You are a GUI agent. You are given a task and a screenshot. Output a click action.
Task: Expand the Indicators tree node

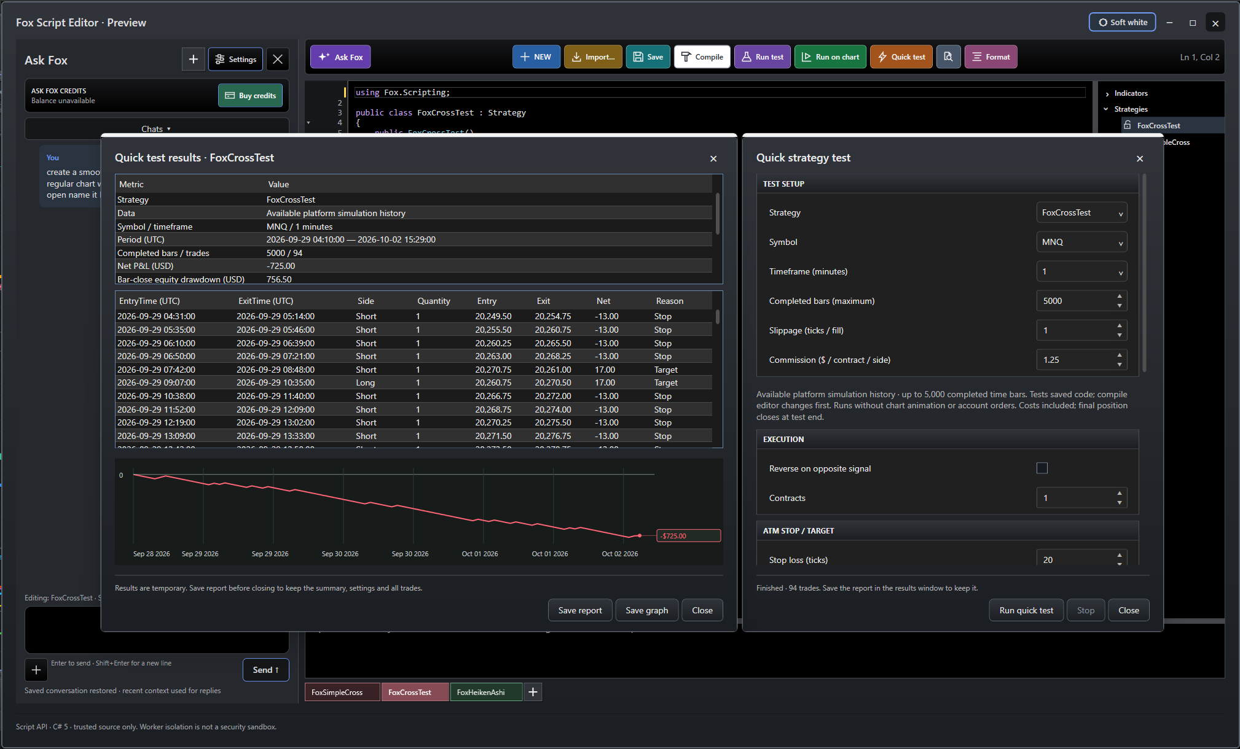(x=1107, y=94)
